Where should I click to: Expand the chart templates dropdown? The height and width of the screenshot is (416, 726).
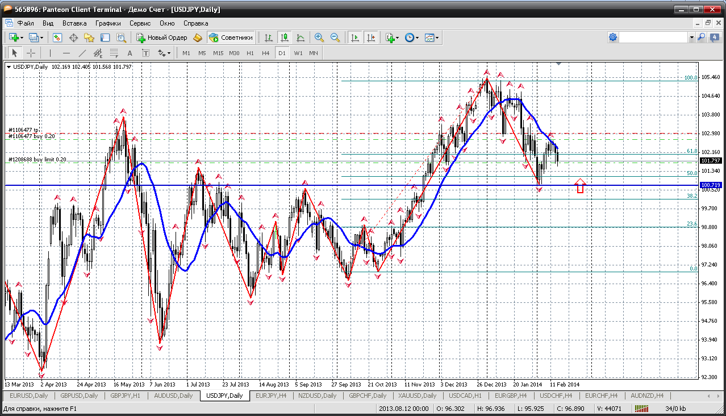(433, 38)
